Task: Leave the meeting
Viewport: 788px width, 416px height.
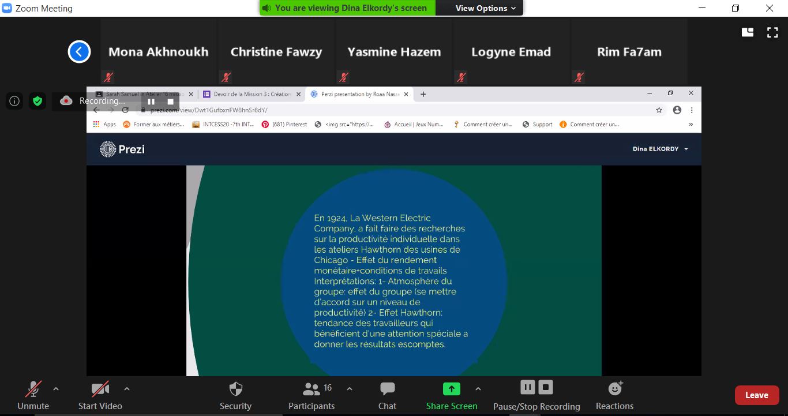Action: click(x=756, y=395)
